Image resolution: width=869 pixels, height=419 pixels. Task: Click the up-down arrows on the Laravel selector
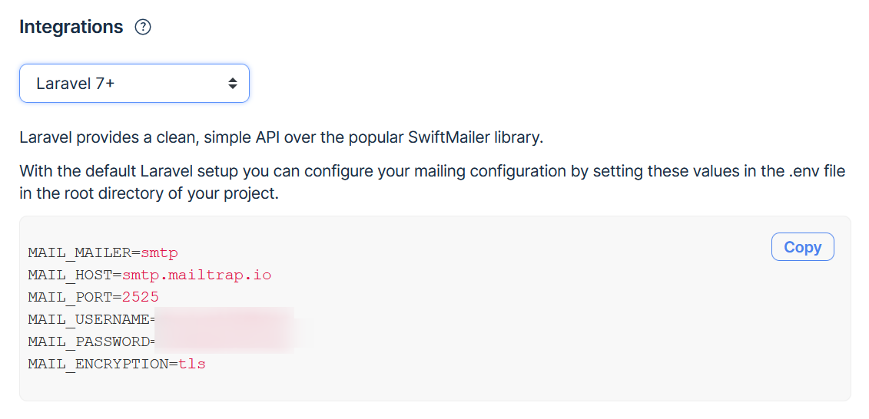point(233,84)
